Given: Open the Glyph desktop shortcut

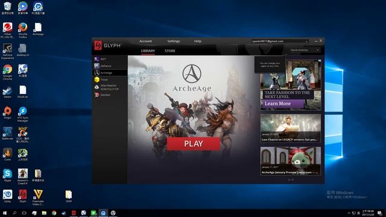Looking at the screenshot, I should (x=23, y=196).
